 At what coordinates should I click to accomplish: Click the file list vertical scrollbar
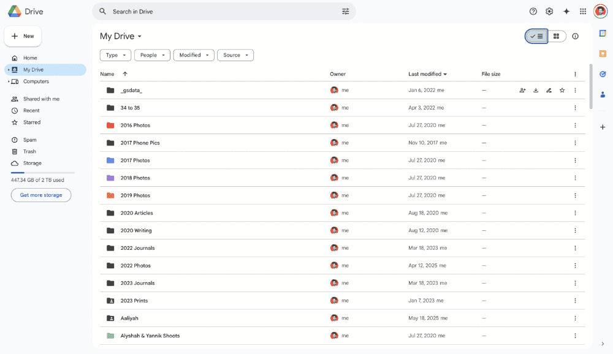pos(591,87)
